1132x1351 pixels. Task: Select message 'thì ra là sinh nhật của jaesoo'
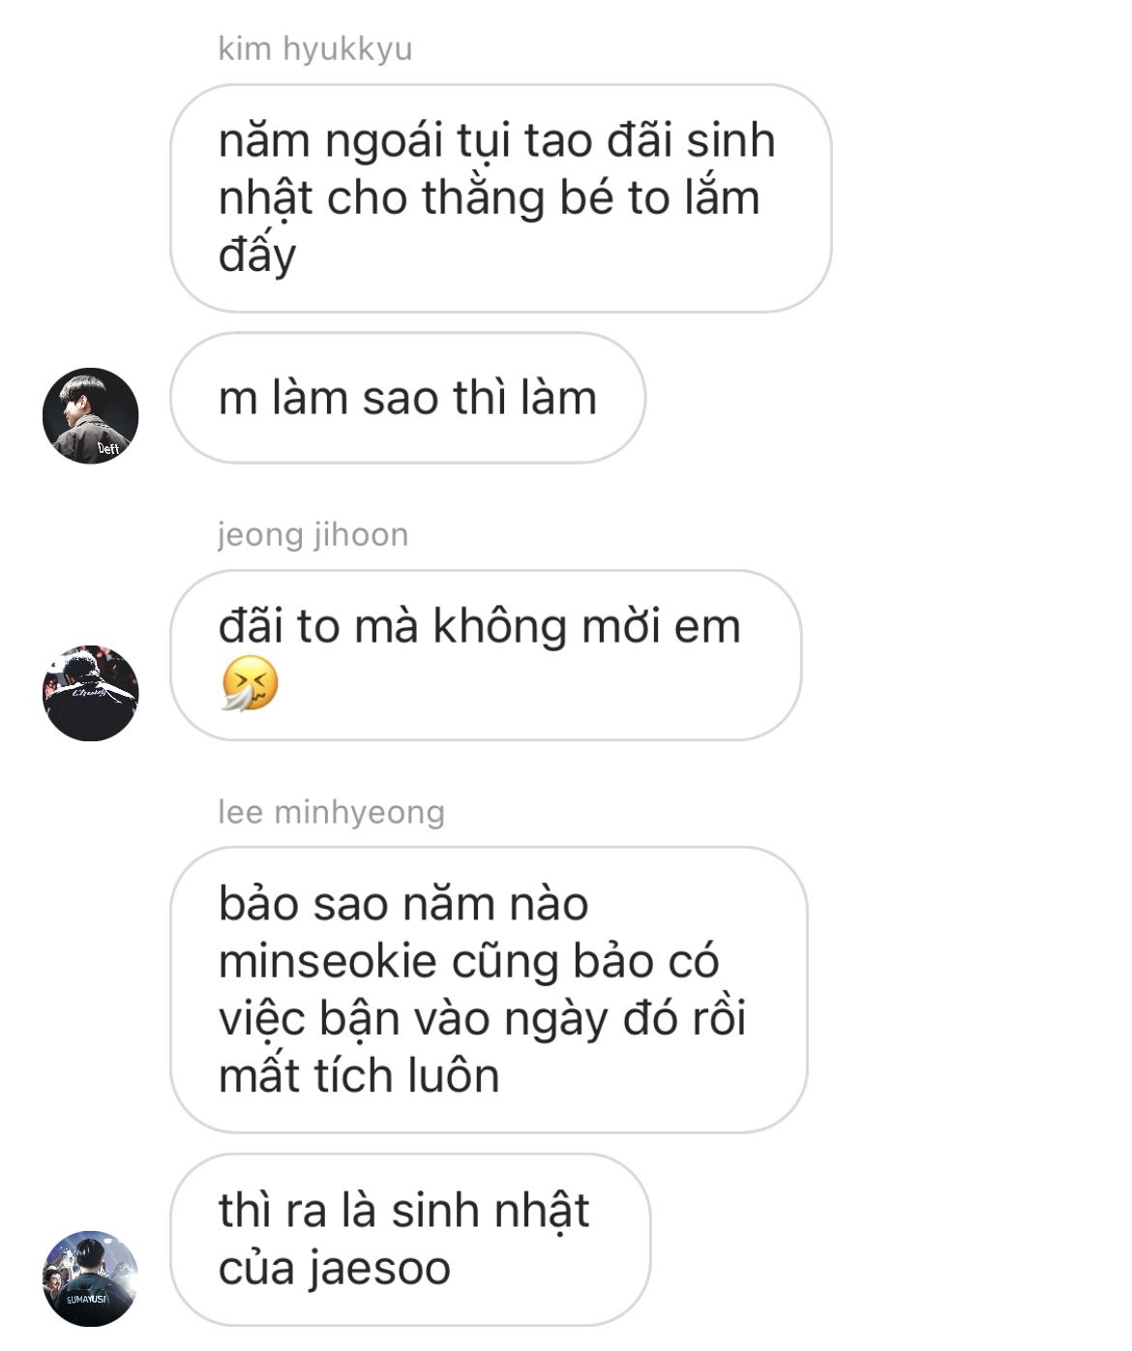tap(410, 1240)
